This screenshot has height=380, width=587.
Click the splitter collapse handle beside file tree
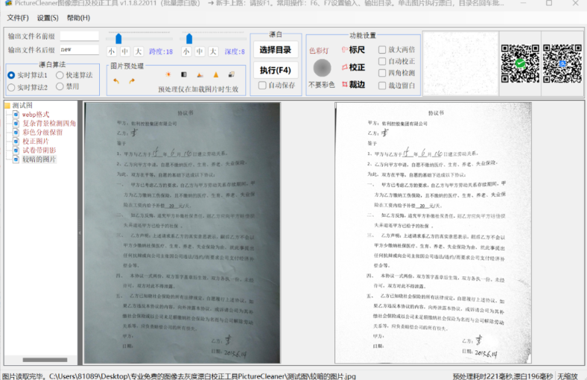[80, 232]
